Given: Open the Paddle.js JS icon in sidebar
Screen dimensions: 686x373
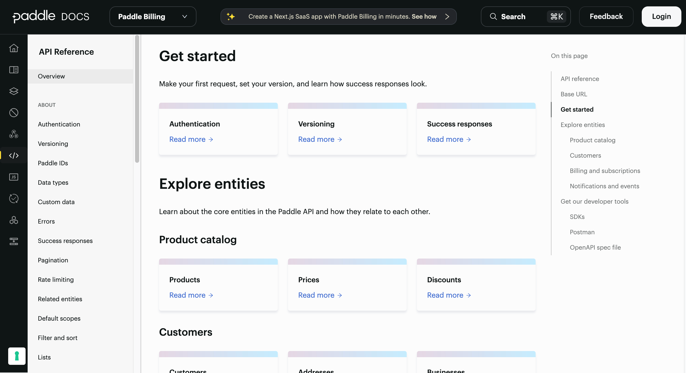Looking at the screenshot, I should [13, 177].
